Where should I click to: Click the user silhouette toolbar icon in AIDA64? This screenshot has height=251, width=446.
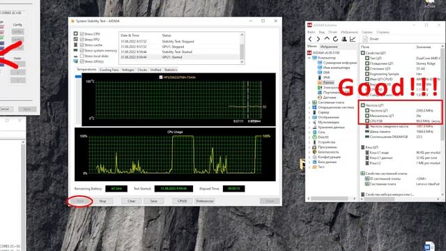pyautogui.click(x=344, y=39)
